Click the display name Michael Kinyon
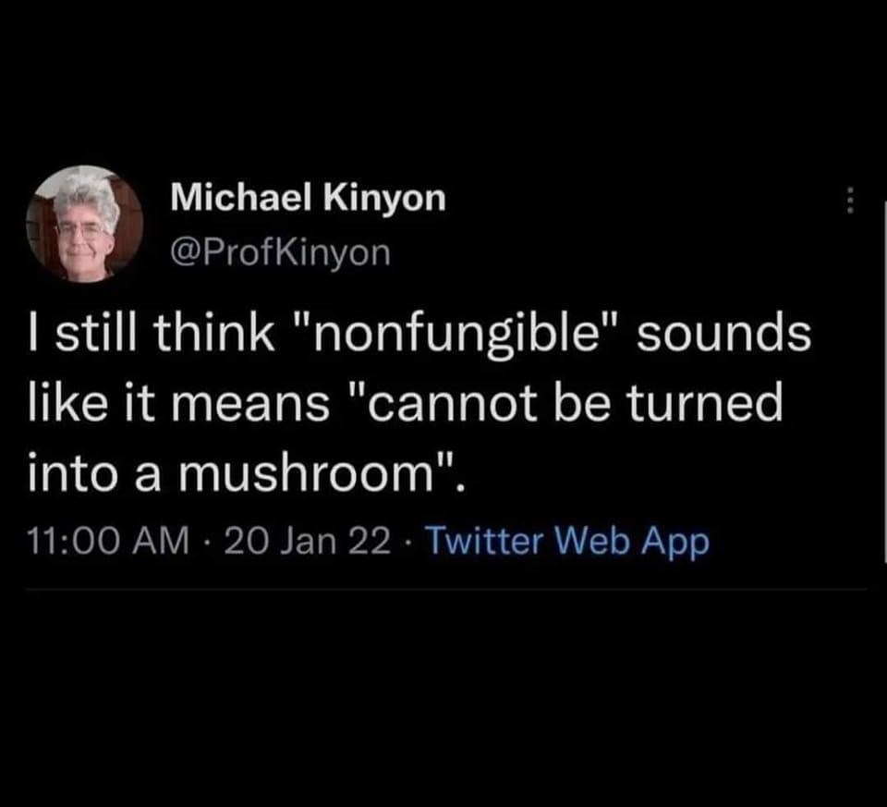This screenshot has height=807, width=887. point(309,196)
